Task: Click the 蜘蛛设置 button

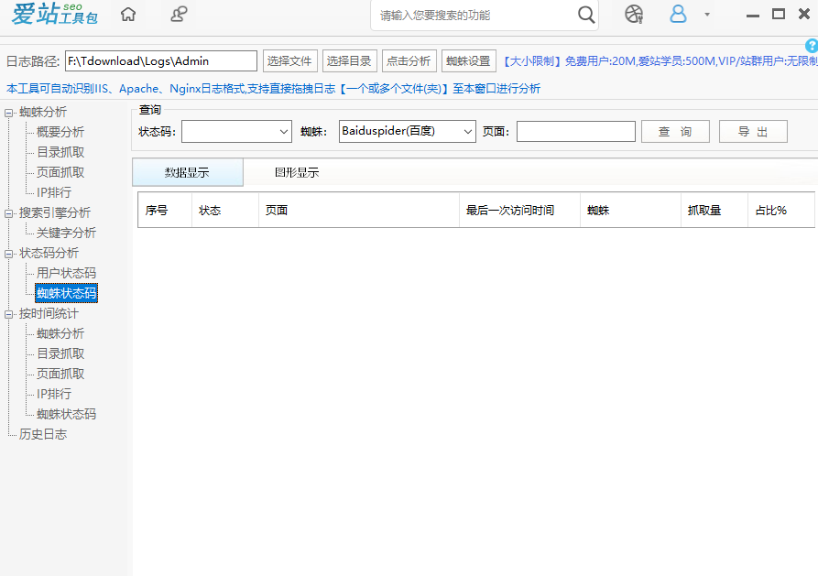Action: point(468,61)
